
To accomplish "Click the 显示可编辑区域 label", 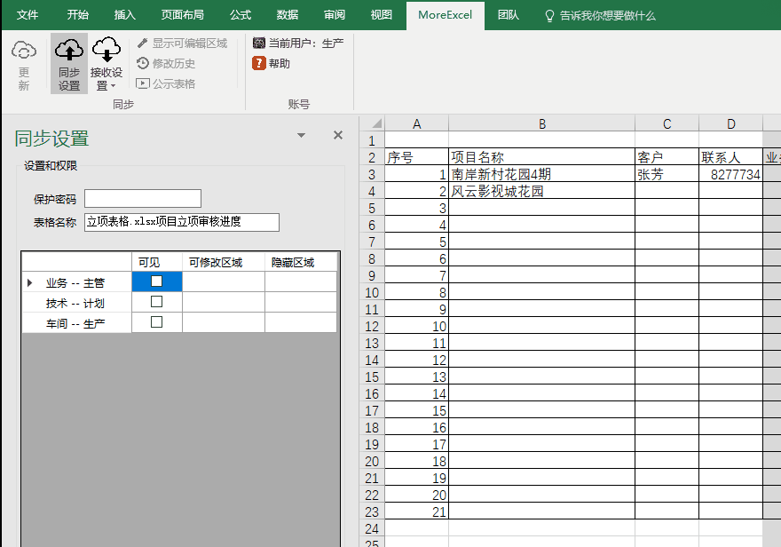I will (x=190, y=44).
